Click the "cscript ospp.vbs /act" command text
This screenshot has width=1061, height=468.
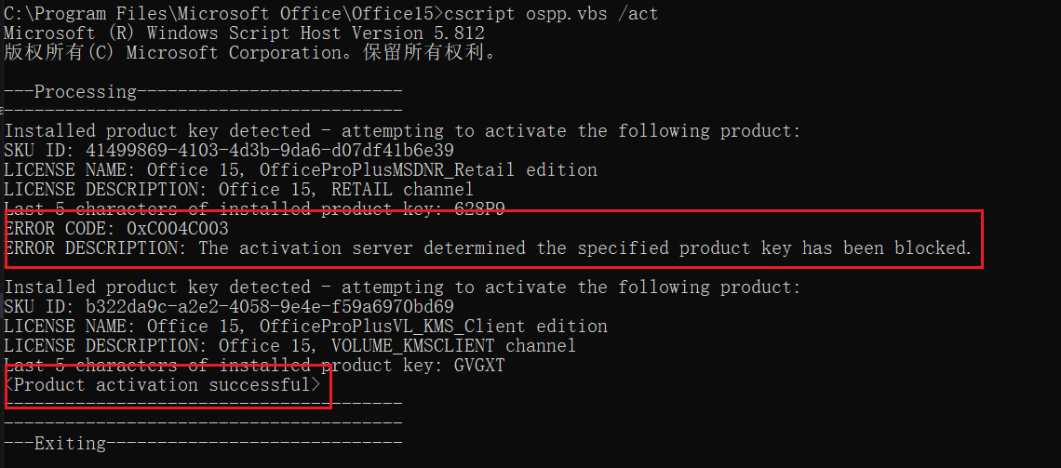pos(552,14)
